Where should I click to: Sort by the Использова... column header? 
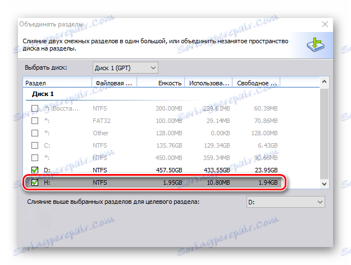tap(208, 83)
